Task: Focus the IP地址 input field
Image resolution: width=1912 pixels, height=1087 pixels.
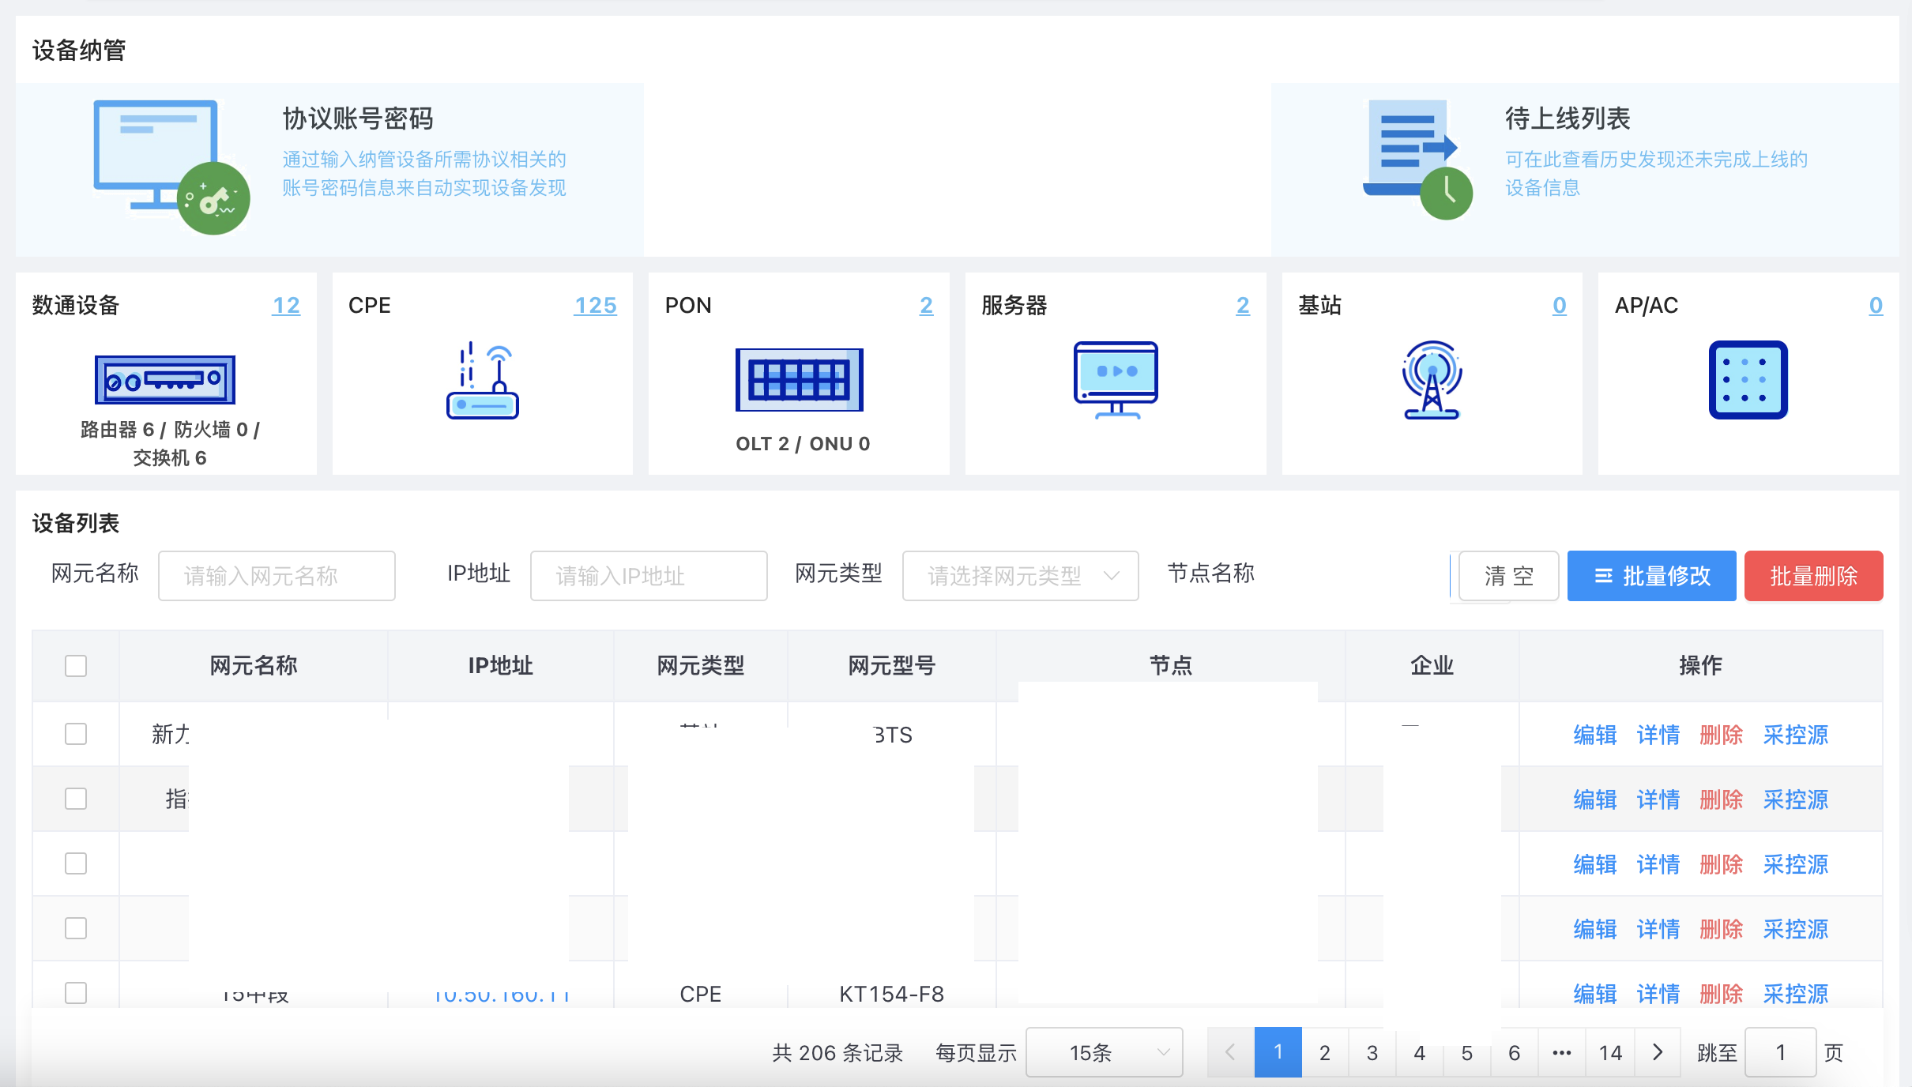Action: click(649, 576)
